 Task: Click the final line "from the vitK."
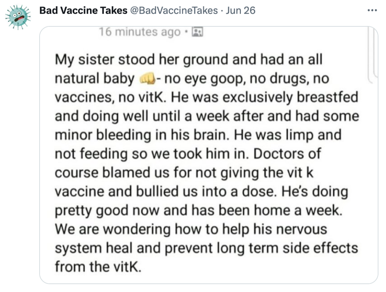pyautogui.click(x=98, y=267)
